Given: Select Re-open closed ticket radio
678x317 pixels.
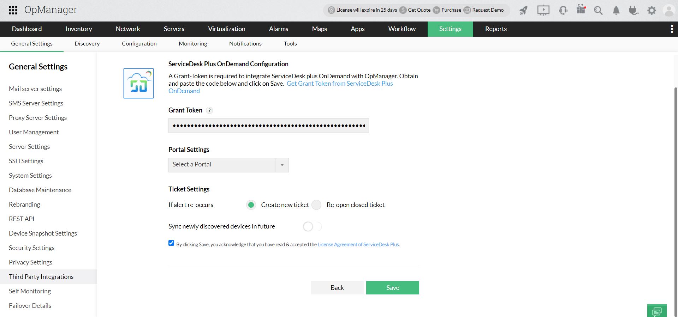Looking at the screenshot, I should [316, 205].
